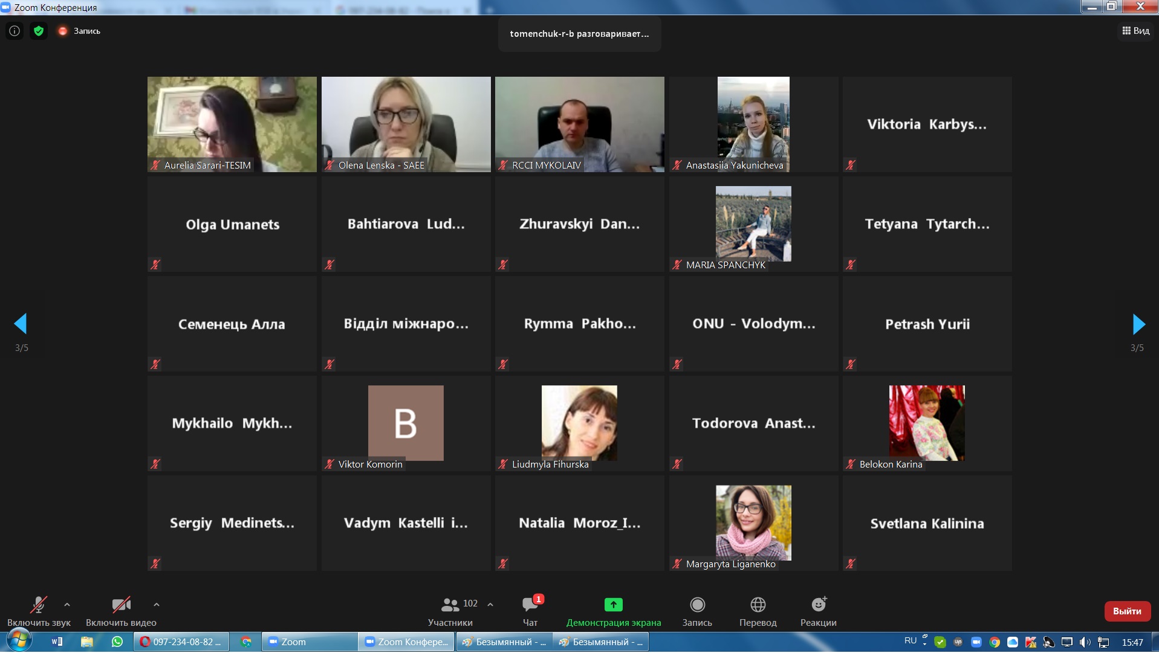Select the Petrash Yurii participant tile
The image size is (1159, 653).
tap(927, 324)
